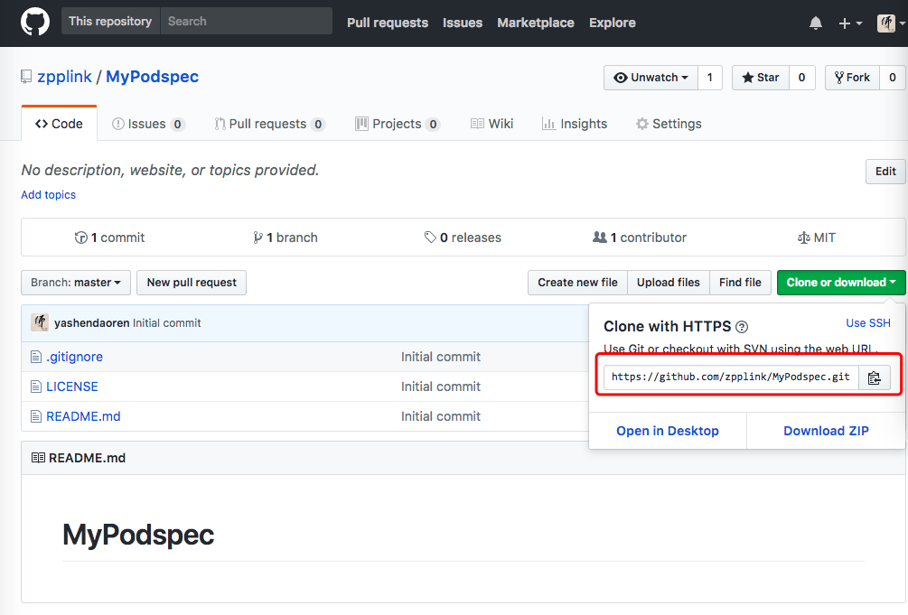Screen dimensions: 908x615
Task: Click the MIT license scale icon
Action: 803,238
